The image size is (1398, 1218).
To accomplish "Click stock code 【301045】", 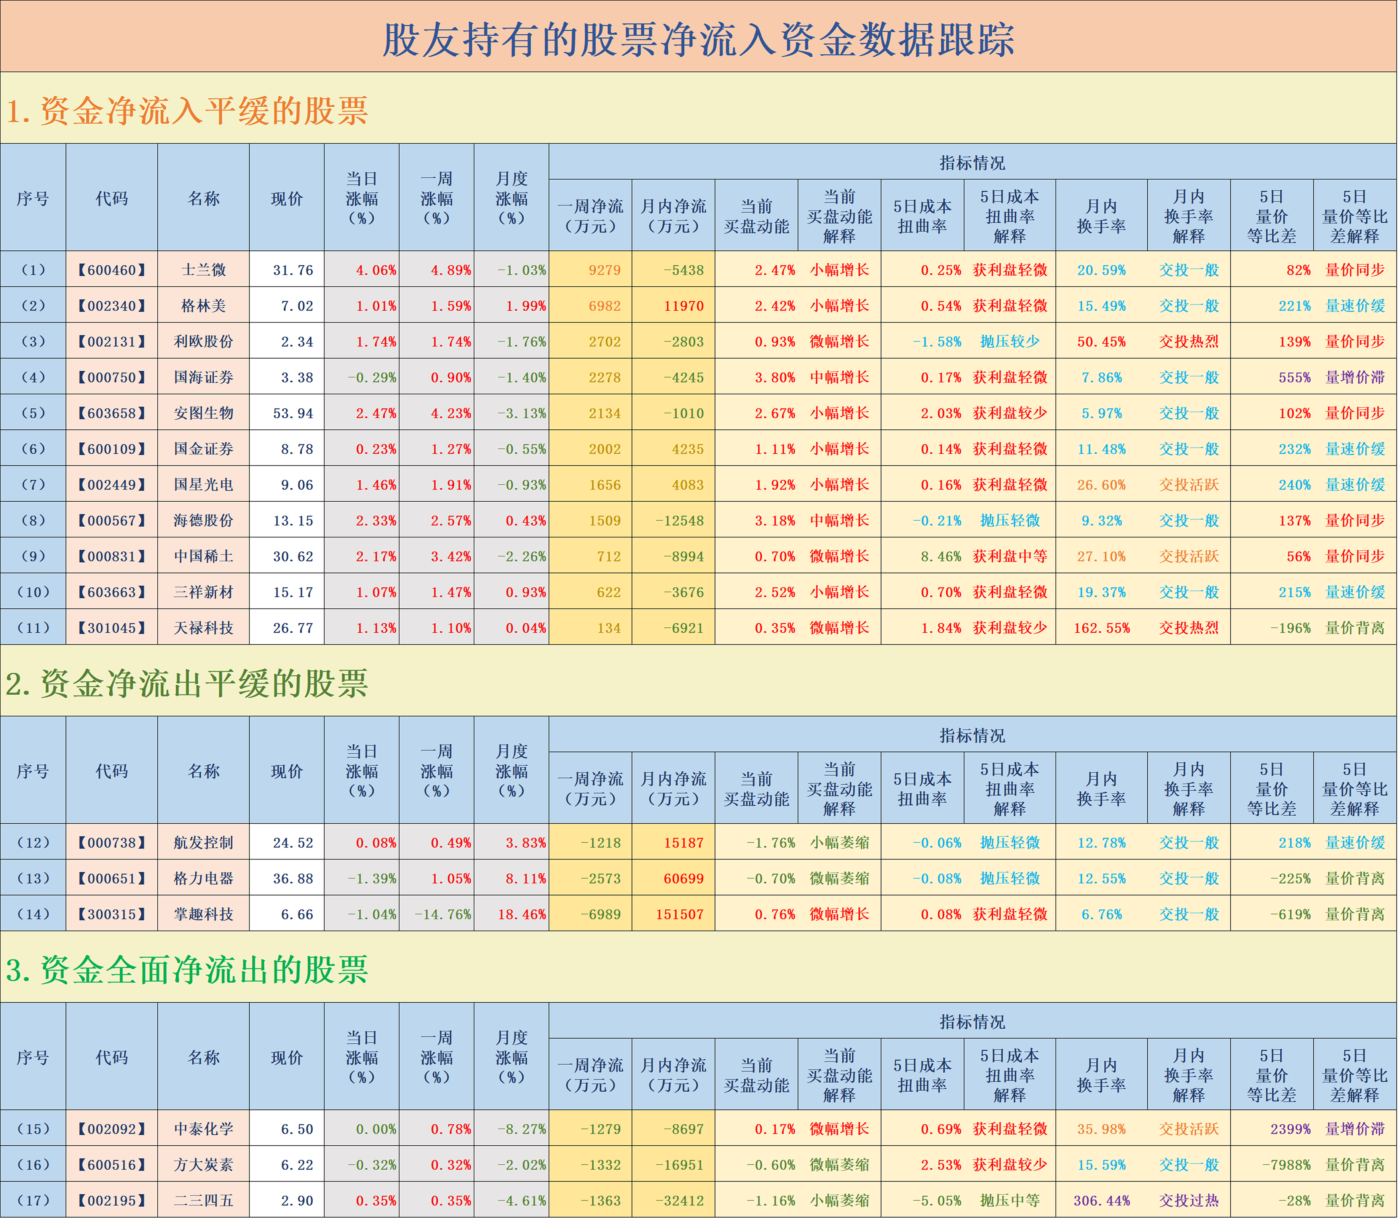I will [112, 628].
